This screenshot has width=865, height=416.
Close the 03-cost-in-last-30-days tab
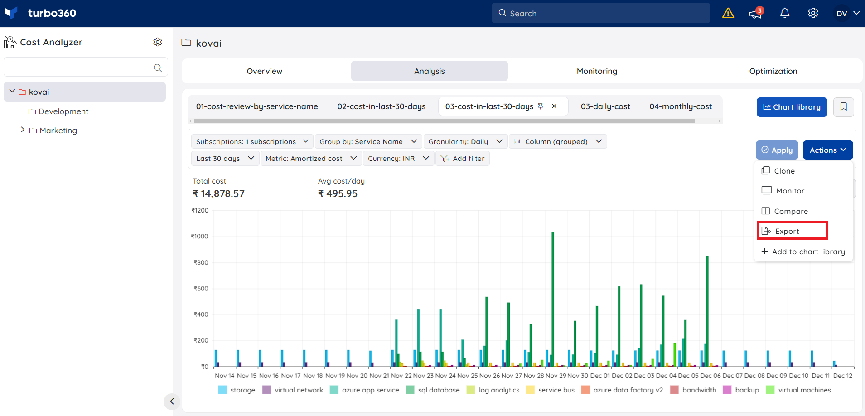click(554, 106)
